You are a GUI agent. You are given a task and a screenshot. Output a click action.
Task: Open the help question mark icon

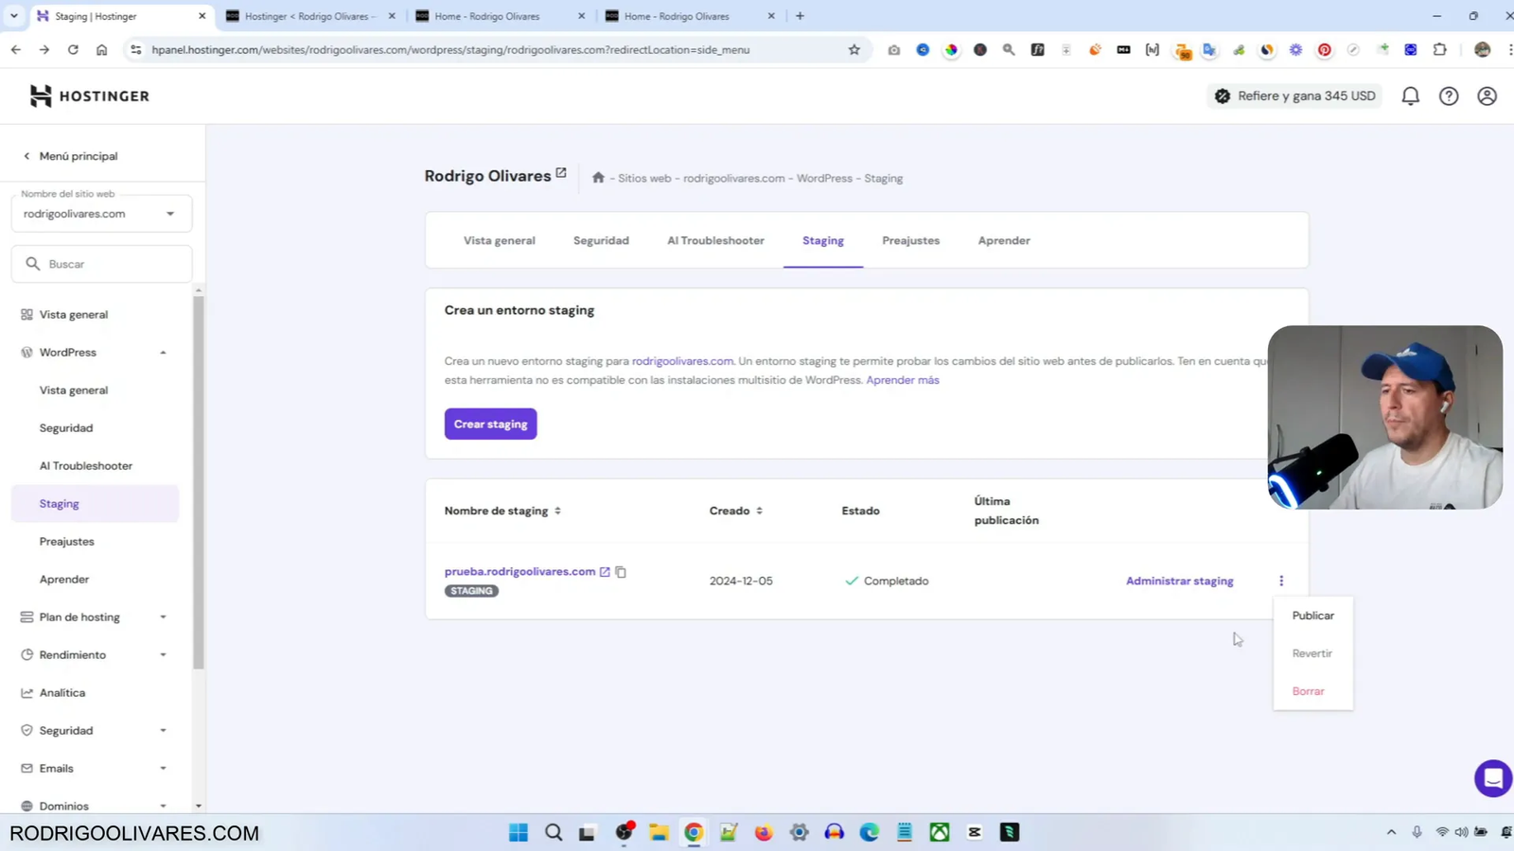pyautogui.click(x=1449, y=95)
